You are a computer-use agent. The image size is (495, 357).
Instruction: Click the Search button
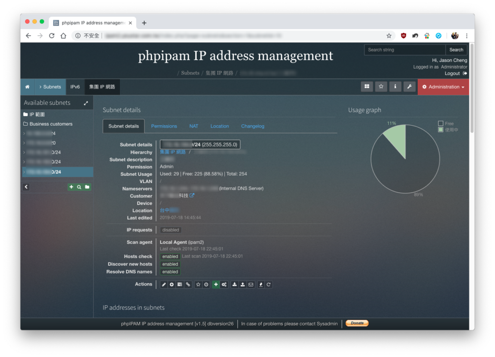[x=456, y=50]
